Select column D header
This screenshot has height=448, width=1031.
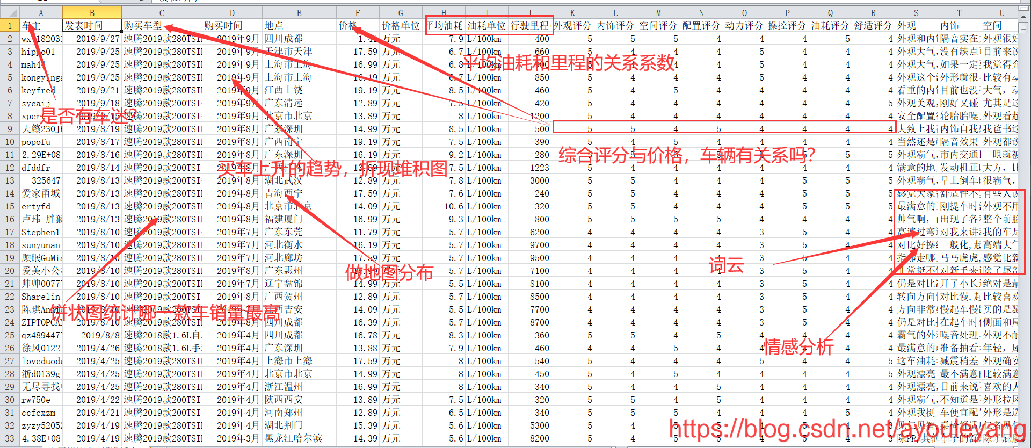point(232,12)
